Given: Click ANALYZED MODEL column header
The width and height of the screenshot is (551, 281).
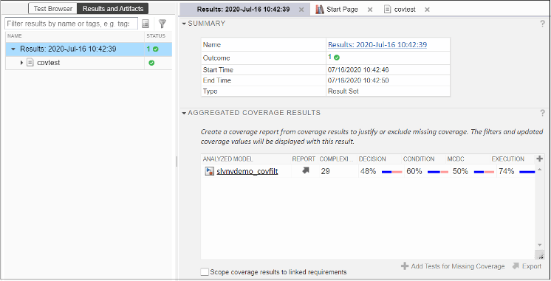Looking at the screenshot, I should (227, 159).
